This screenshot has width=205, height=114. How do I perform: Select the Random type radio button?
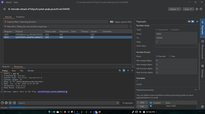point(170,30)
